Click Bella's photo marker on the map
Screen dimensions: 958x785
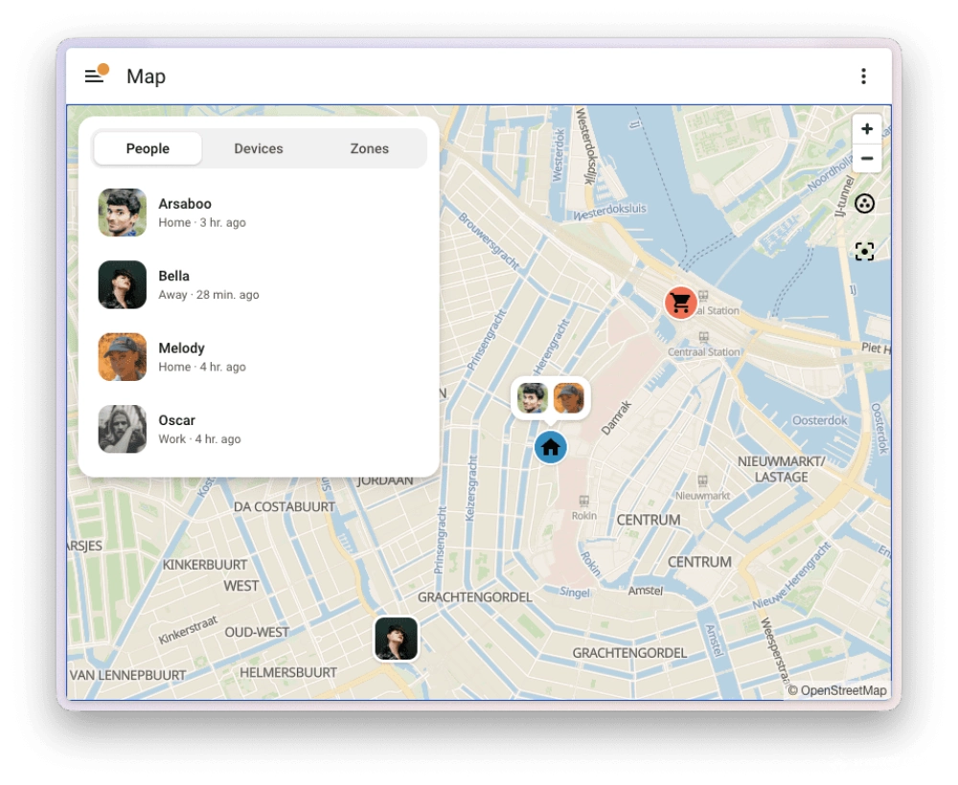(396, 639)
